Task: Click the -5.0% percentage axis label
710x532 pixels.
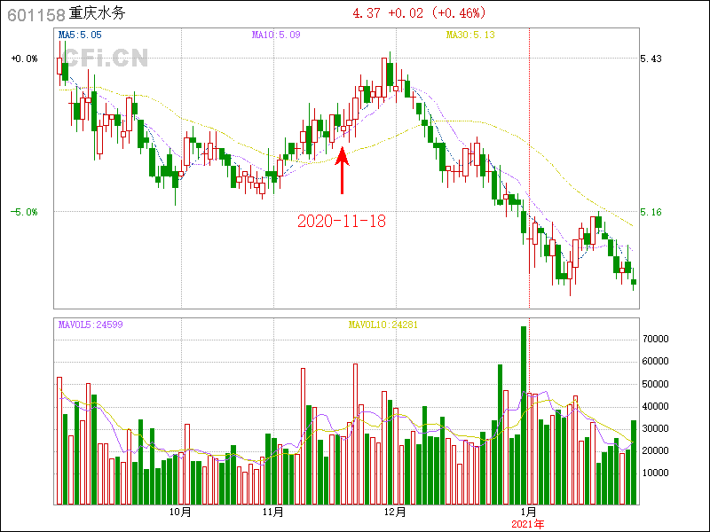Action: [25, 213]
